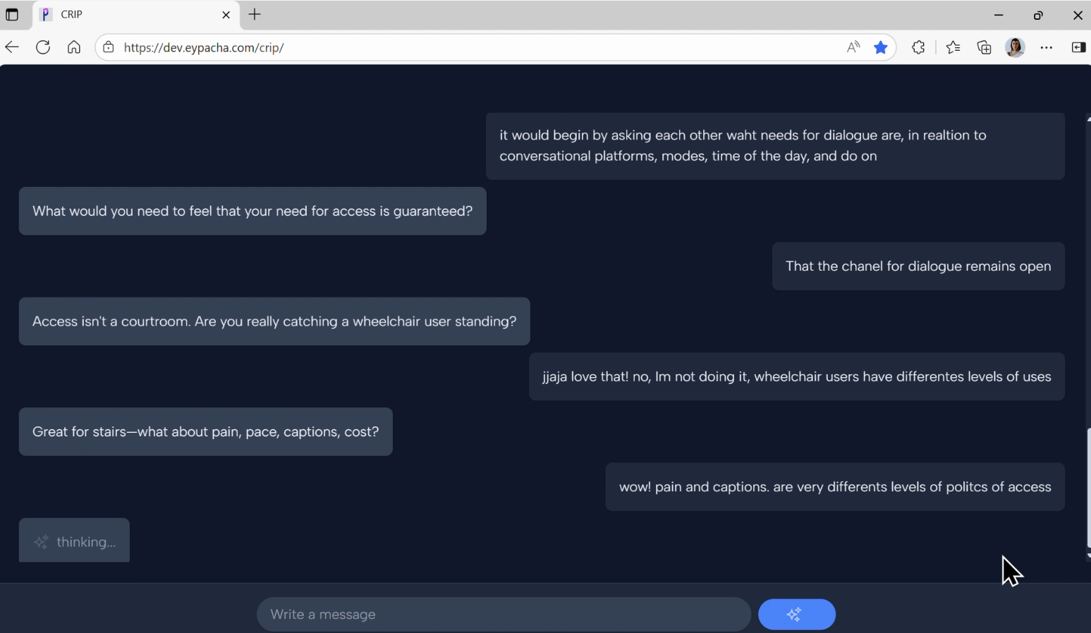
Task: Click the Back navigation arrow
Action: pyautogui.click(x=11, y=47)
